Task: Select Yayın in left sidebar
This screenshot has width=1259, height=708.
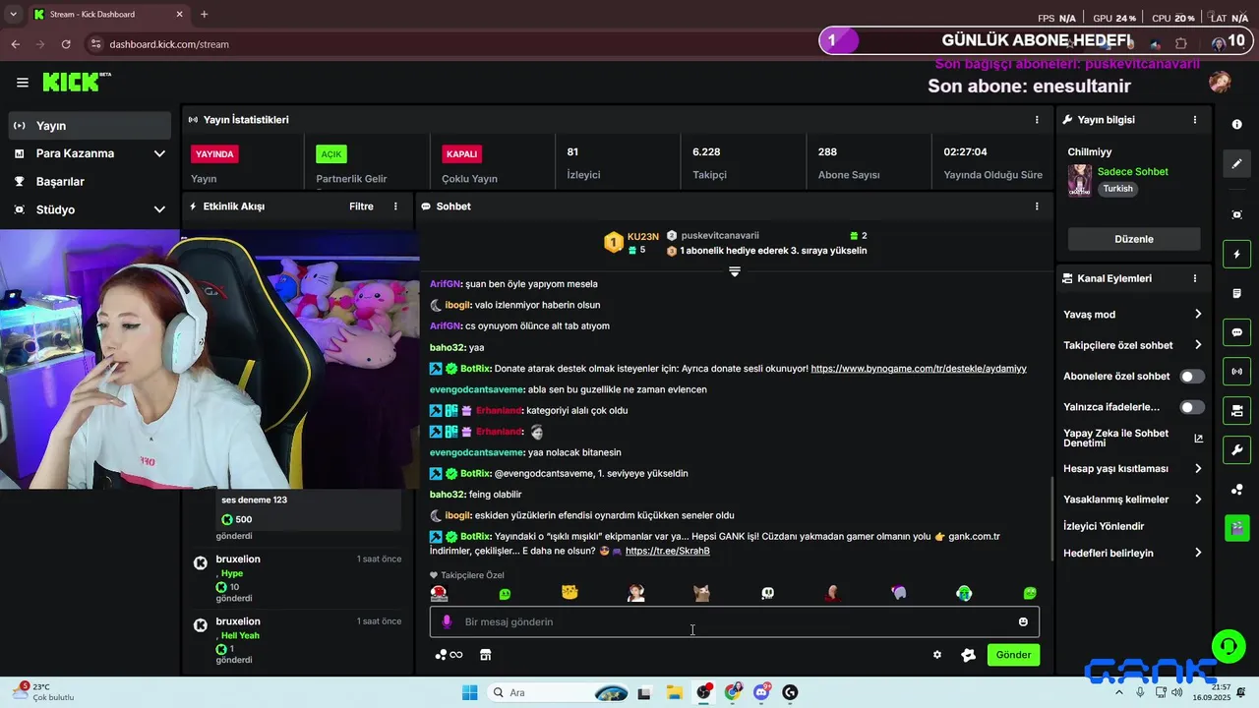Action: point(90,126)
